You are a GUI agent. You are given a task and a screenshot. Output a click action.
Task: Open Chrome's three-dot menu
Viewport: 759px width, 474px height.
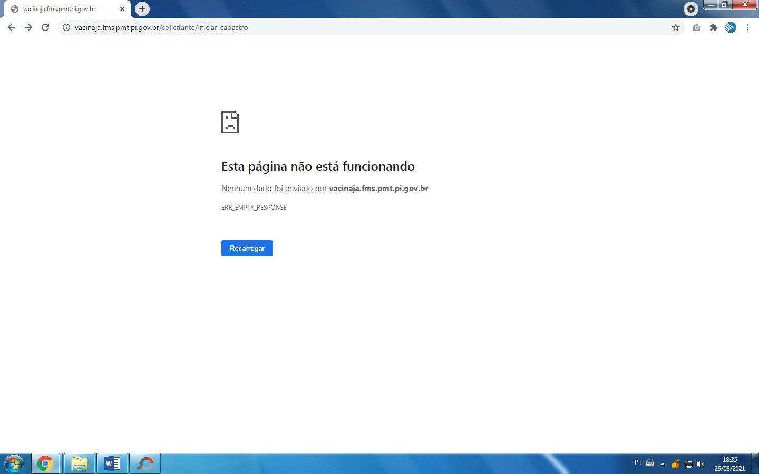point(747,27)
